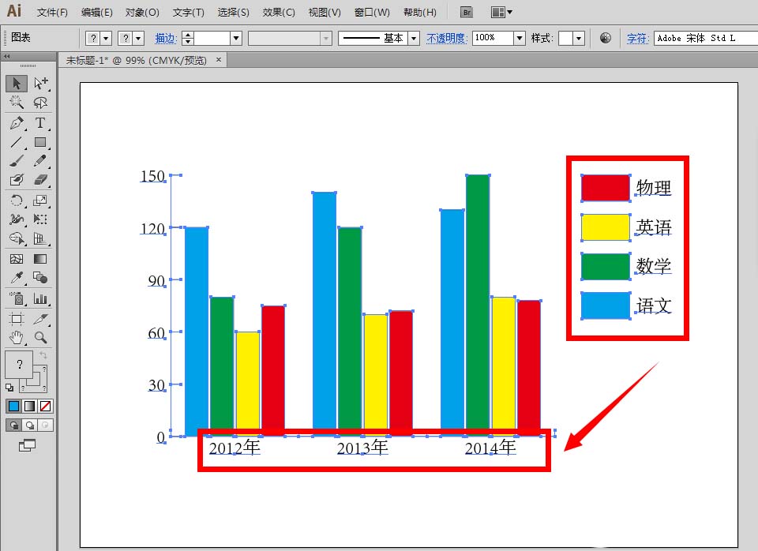Select the Eraser tool
Image resolution: width=758 pixels, height=551 pixels.
coord(40,180)
